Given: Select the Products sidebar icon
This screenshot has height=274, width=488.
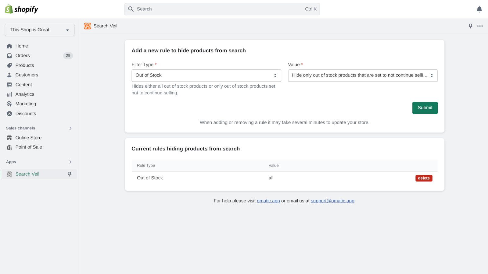Looking at the screenshot, I should point(9,65).
